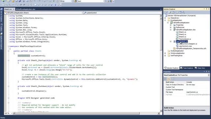The image size is (211, 119).
Task: Close the Sheet1.cs tab with its X
Action: coord(14,9)
